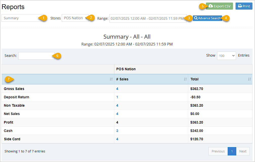255x162 pixels.
Task: Open the Gross Sales count link showing 4
Action: (x=117, y=89)
